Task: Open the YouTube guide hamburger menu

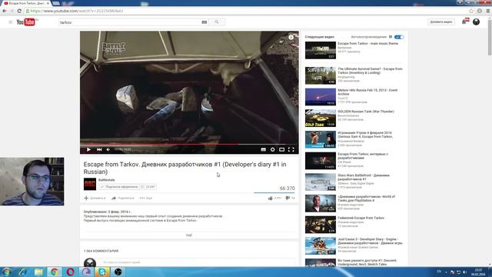Action: [10, 22]
